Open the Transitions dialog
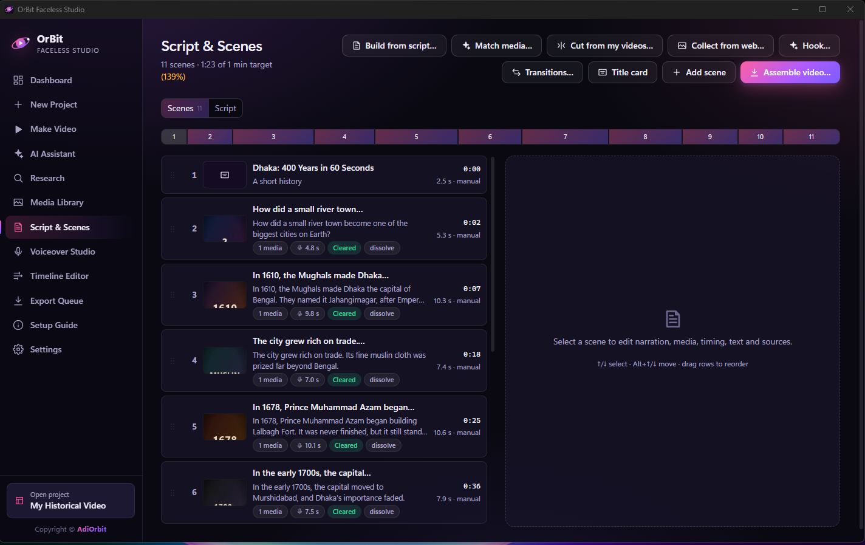Viewport: 865px width, 545px height. pyautogui.click(x=542, y=72)
